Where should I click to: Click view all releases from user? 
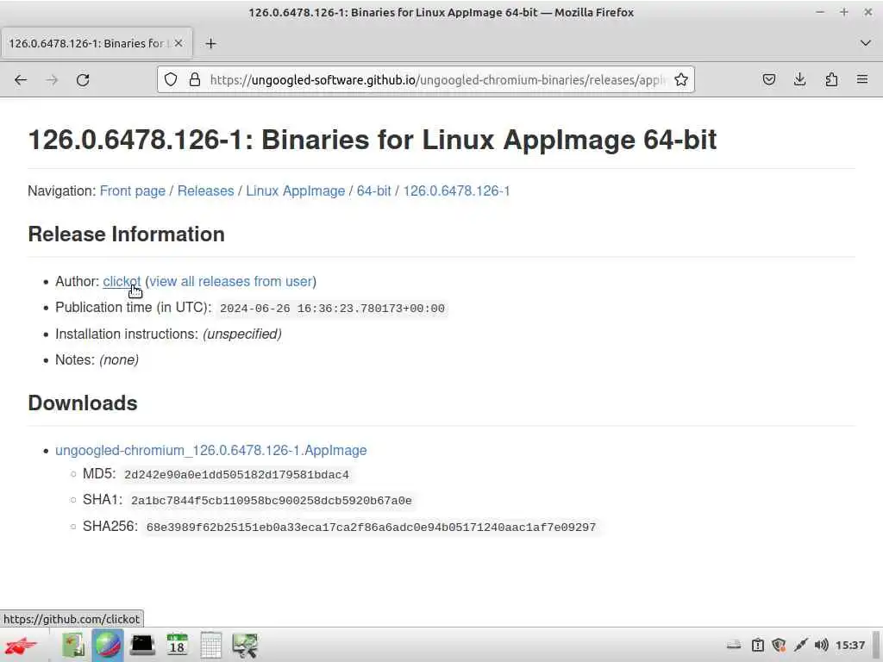(x=231, y=282)
